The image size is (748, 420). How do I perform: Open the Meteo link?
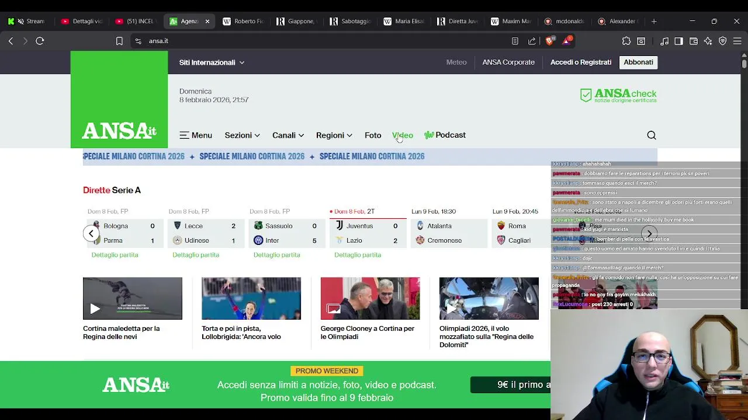tap(456, 62)
